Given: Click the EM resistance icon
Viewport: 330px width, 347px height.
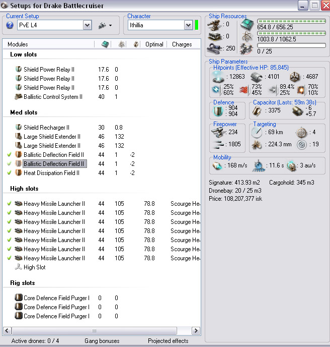Looking at the screenshot, I should point(217,90).
